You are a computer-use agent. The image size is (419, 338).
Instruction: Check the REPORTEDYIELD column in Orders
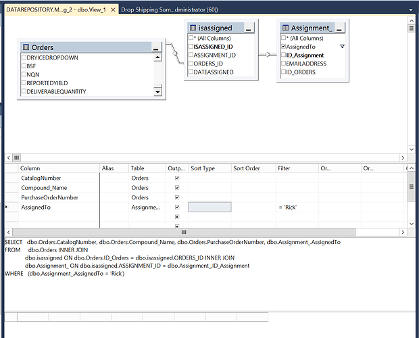[x=24, y=83]
